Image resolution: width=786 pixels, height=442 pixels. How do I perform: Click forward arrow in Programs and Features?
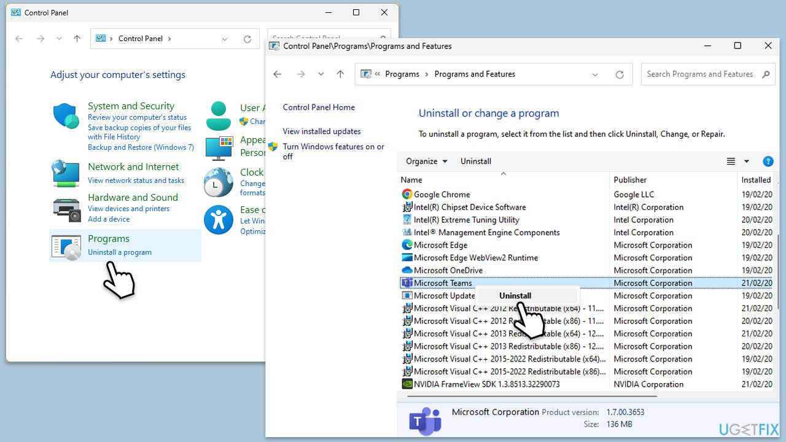point(301,74)
